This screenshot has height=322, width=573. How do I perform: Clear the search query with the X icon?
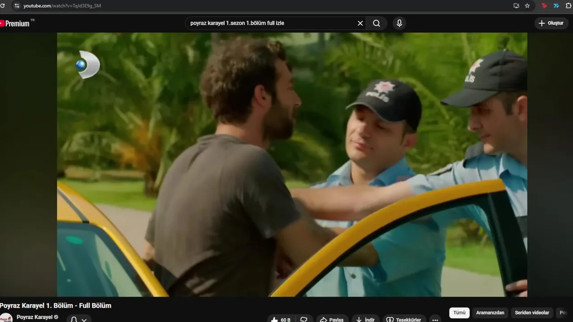click(360, 23)
